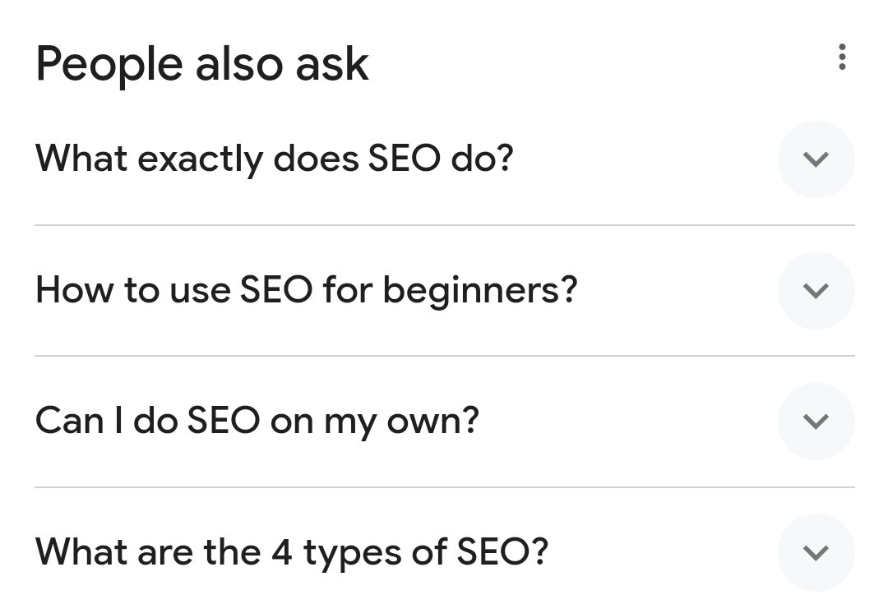Screen dimensions: 888x604
Task: Expand the 'How to use SEO for beginners?' chevron
Action: 816,290
